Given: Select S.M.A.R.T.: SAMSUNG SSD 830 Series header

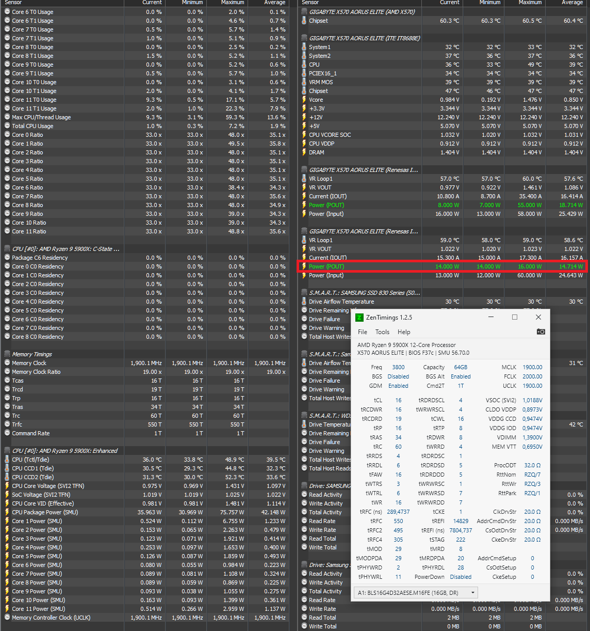Looking at the screenshot, I should pyautogui.click(x=365, y=293).
